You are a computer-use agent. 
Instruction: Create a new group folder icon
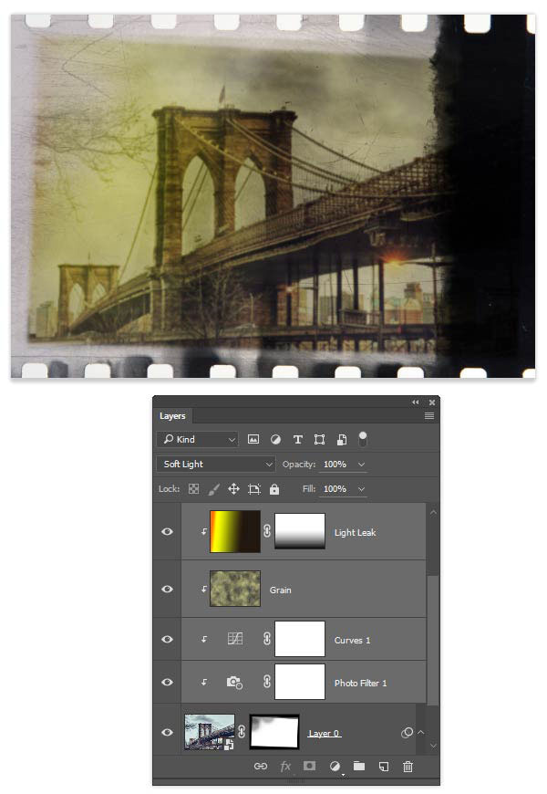click(x=359, y=766)
